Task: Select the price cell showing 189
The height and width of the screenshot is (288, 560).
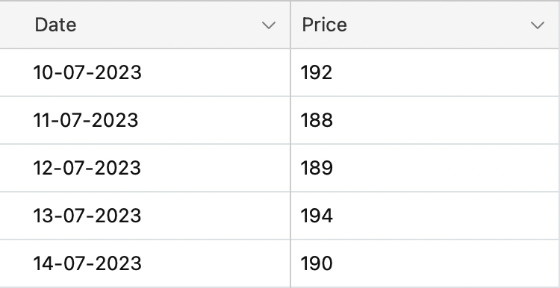Action: (425, 168)
